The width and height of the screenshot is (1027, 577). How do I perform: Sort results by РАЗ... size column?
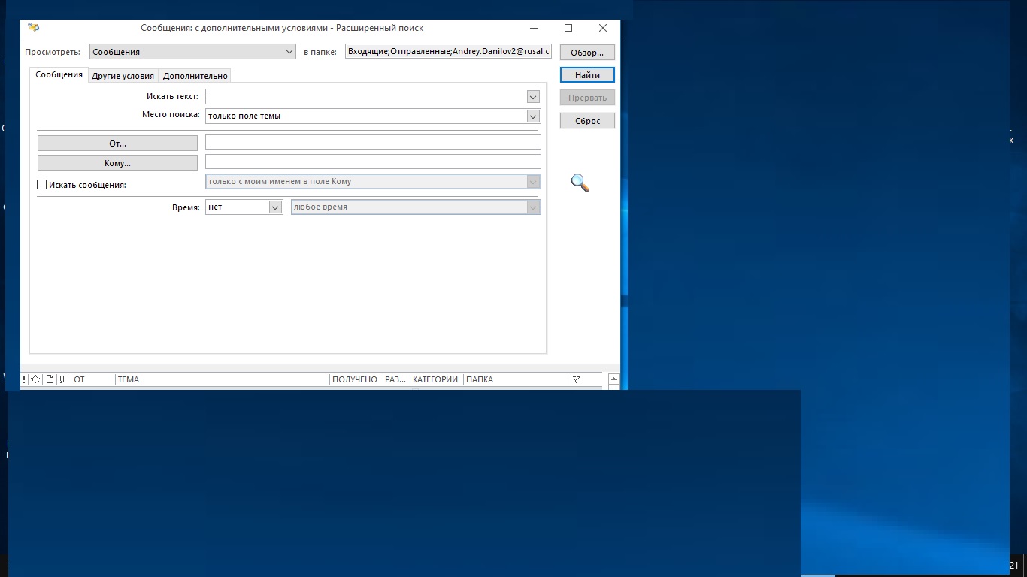pos(395,379)
